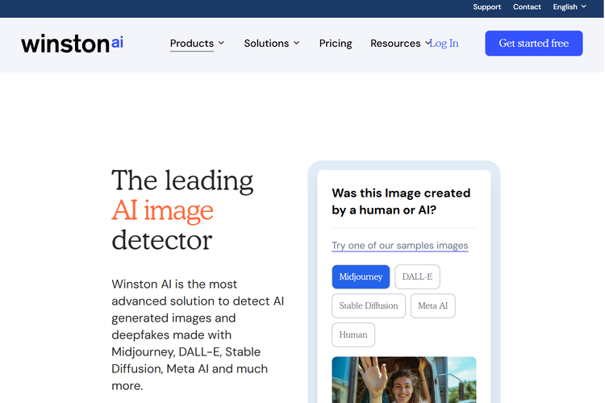605x403 pixels.
Task: Expand the Products chevron arrow
Action: click(222, 43)
